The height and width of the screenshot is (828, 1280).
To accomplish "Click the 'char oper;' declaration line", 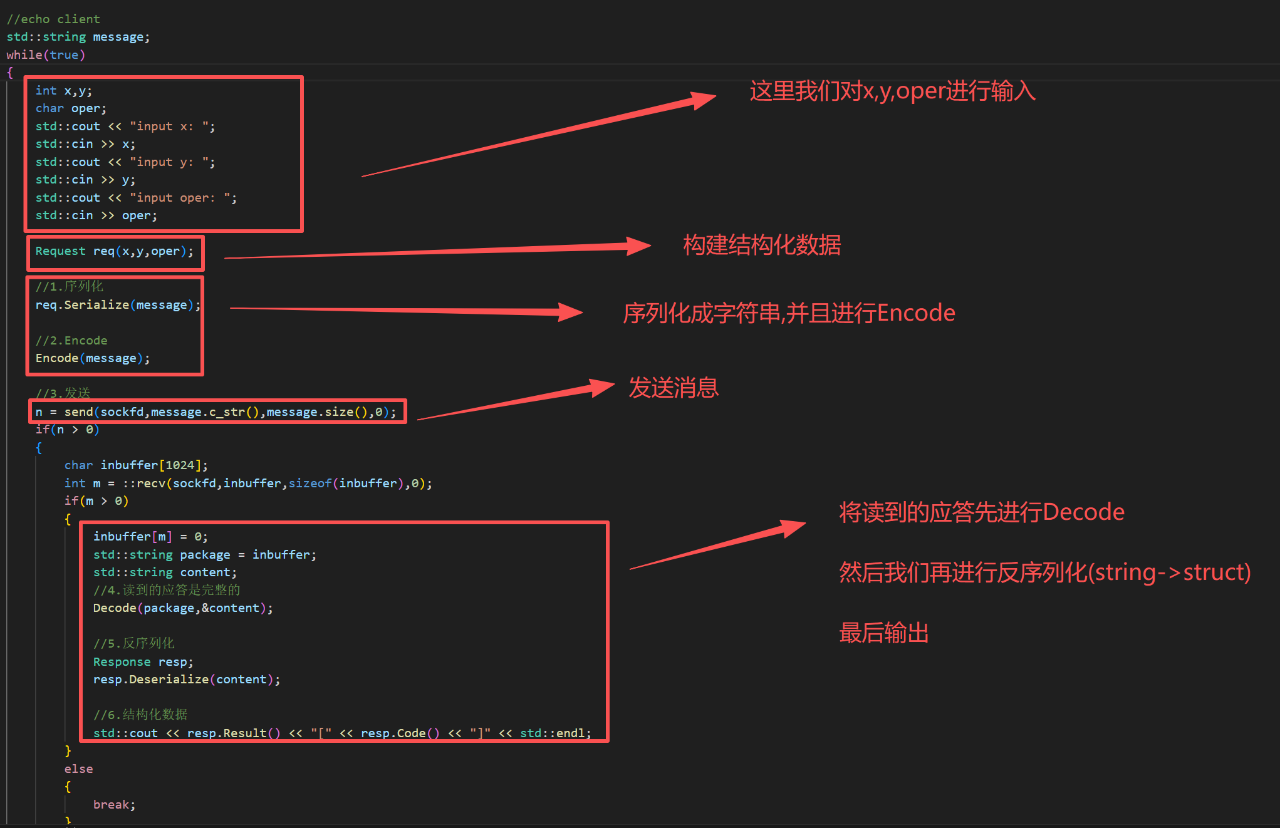I will tap(71, 108).
